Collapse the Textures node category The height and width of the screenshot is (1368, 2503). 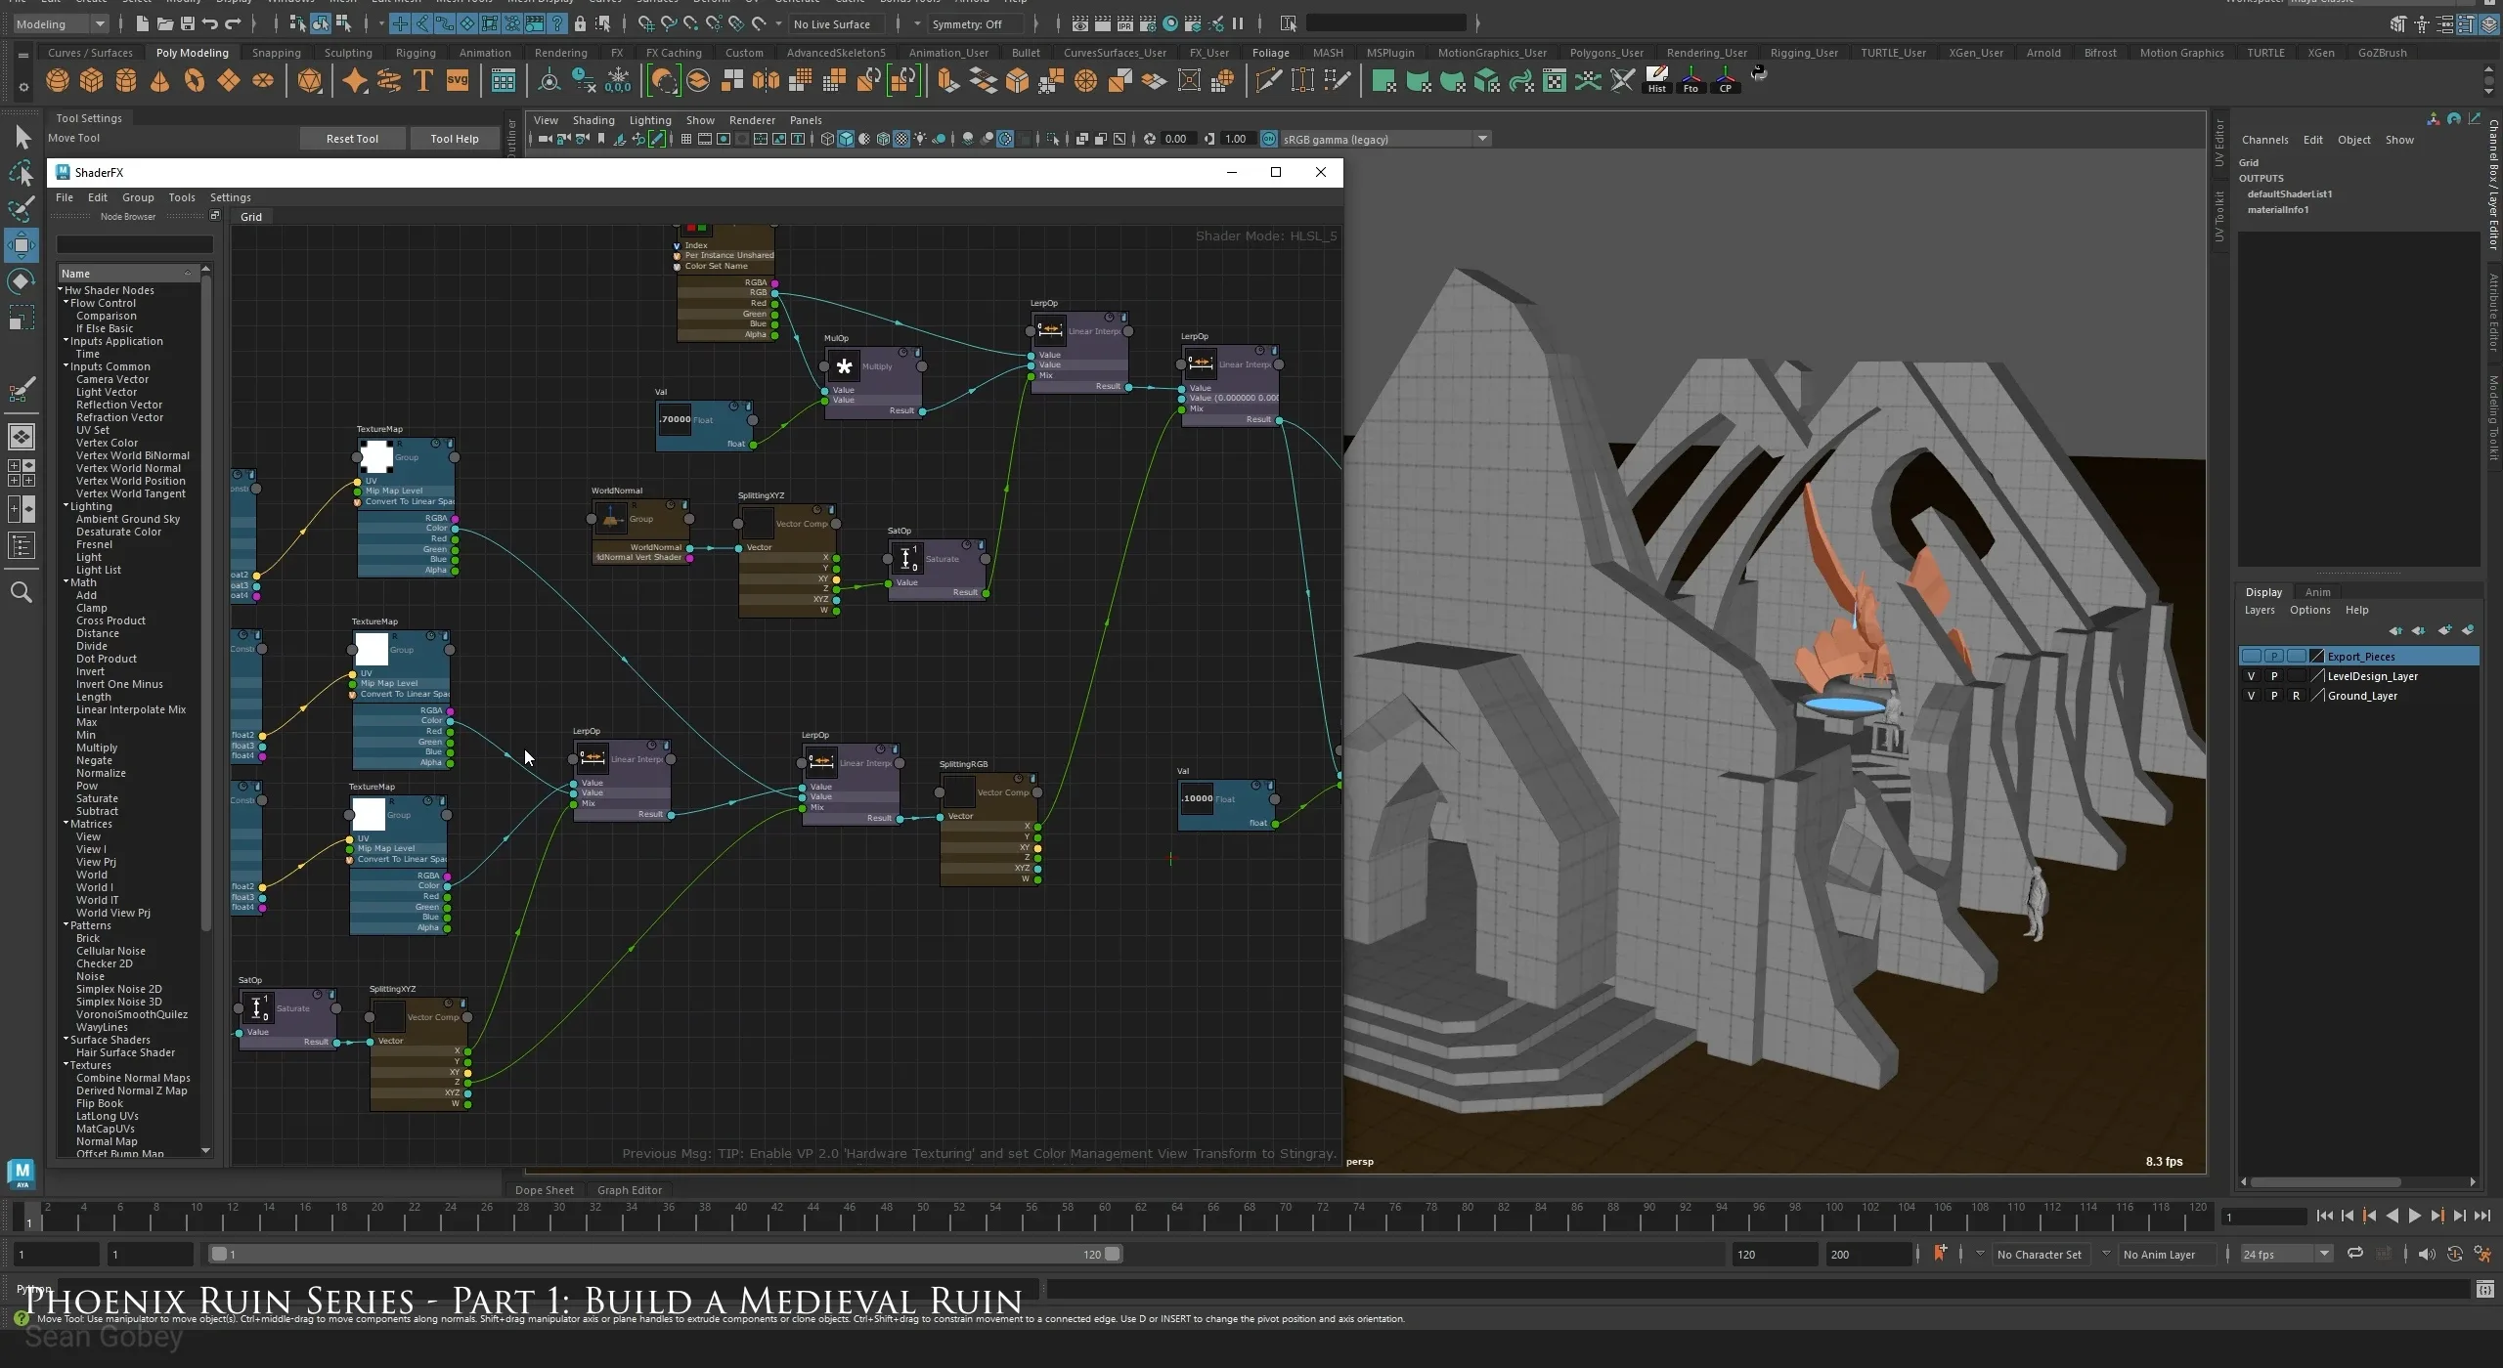pos(66,1064)
